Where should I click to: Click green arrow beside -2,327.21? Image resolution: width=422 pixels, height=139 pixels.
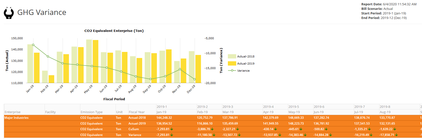[238, 129]
